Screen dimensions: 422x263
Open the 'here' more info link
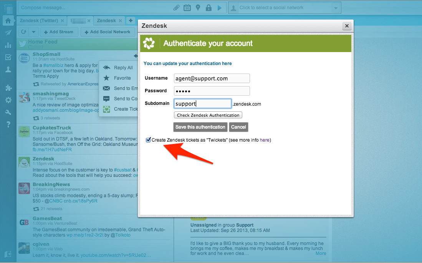(x=265, y=140)
